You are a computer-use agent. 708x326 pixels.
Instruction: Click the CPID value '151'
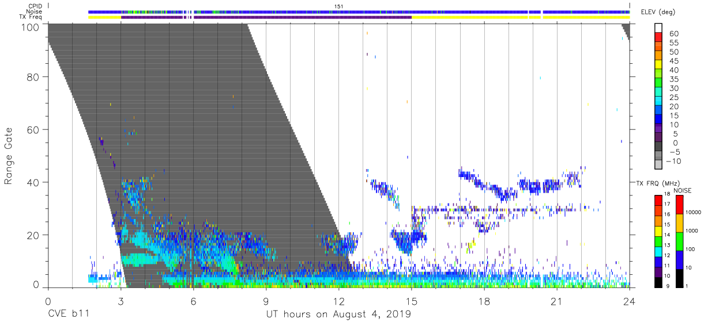339,6
